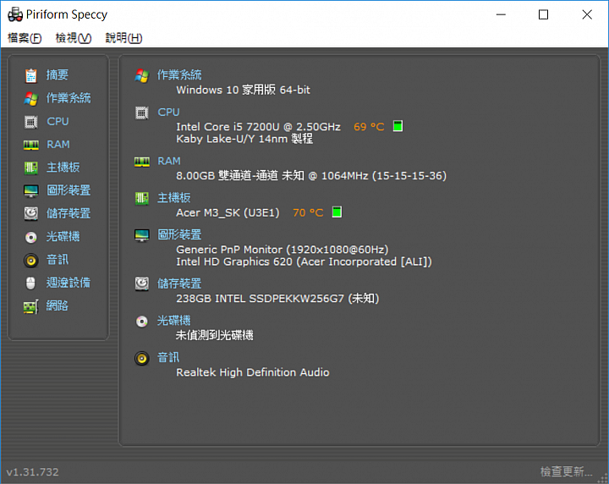
Task: Click the 未偵測到光碟機 text
Action: pos(214,335)
